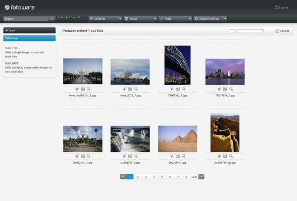Select the Taj Mahal thumbnail

[83, 71]
